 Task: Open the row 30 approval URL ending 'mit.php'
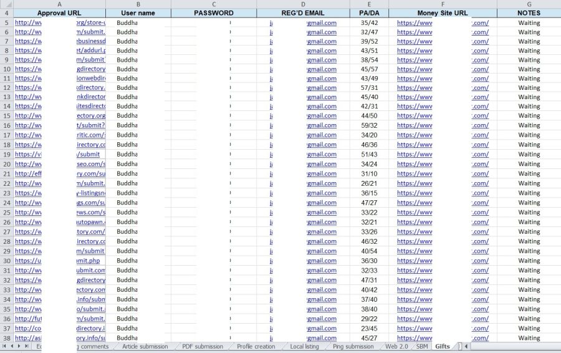pyautogui.click(x=57, y=261)
